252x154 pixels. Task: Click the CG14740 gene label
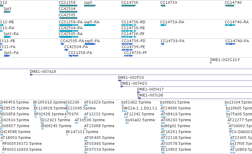[x=233, y=3]
